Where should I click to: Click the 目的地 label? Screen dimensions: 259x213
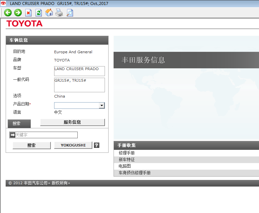[19, 51]
